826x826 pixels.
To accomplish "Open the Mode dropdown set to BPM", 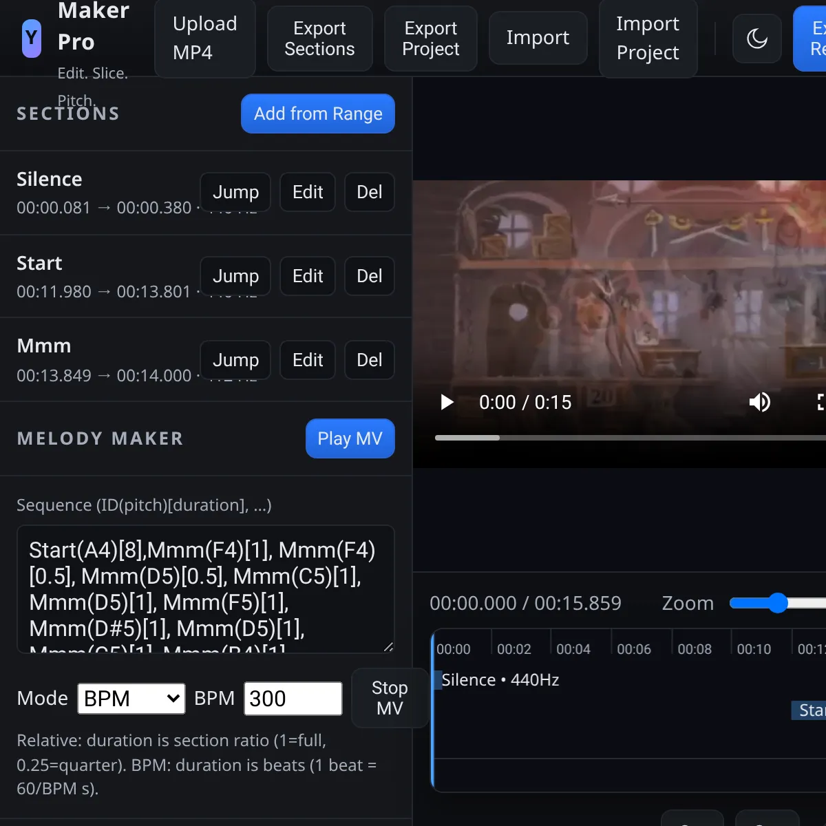I will (x=131, y=699).
